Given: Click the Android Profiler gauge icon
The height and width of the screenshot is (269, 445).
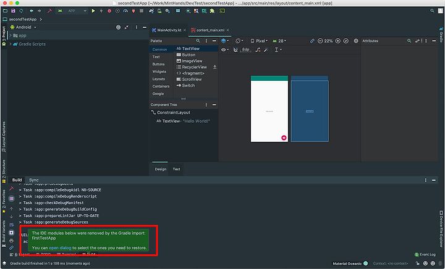Looking at the screenshot, I should tap(125, 10).
